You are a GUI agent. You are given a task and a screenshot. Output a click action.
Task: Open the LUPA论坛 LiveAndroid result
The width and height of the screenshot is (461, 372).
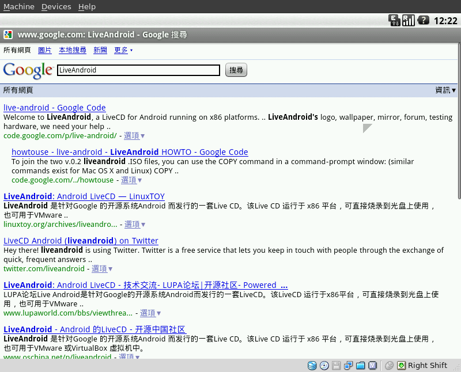click(x=146, y=285)
